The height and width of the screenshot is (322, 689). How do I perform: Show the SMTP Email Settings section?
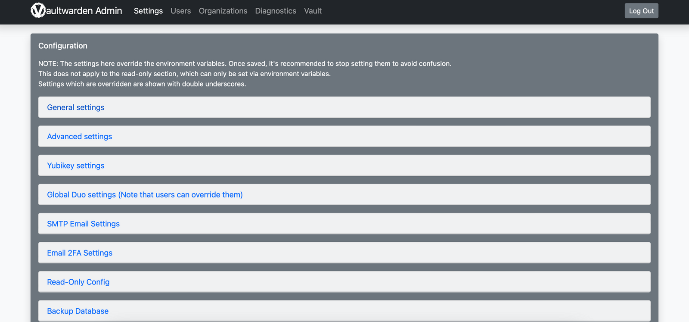coord(84,224)
